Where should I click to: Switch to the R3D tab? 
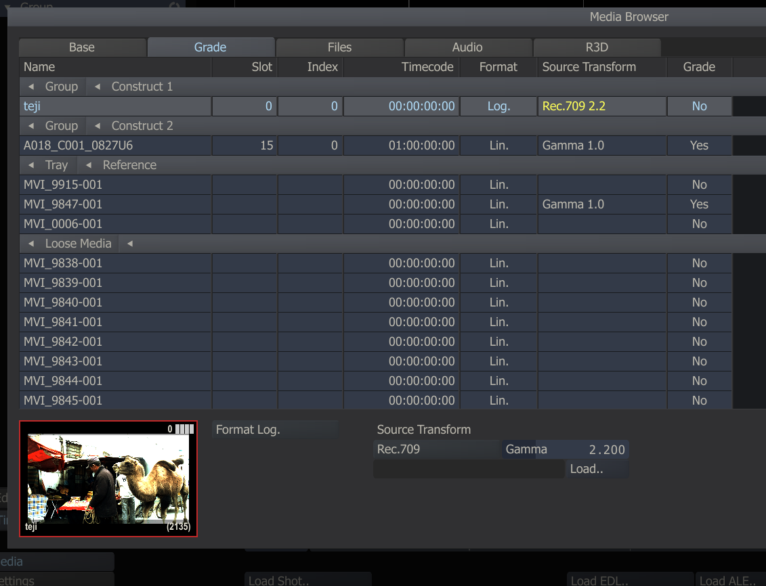point(597,47)
